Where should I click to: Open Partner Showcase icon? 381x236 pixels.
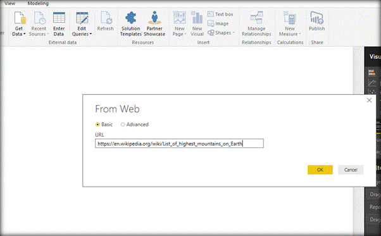point(154,18)
